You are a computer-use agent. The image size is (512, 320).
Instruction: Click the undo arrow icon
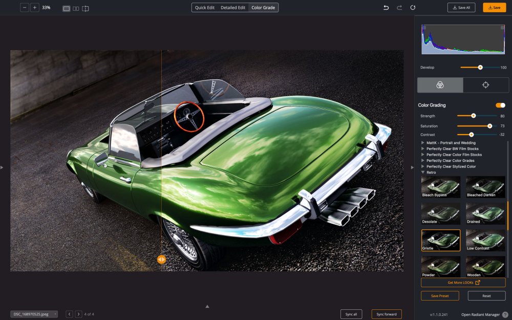click(386, 8)
